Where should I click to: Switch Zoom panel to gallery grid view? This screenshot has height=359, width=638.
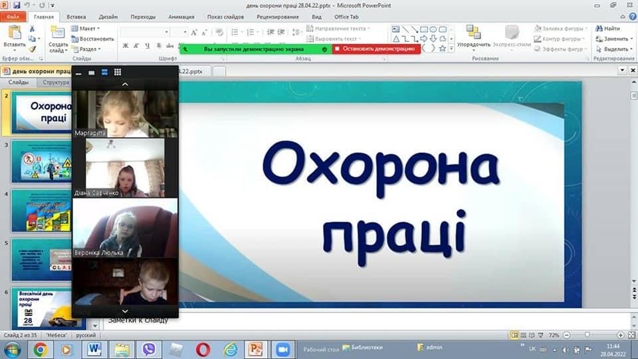tap(118, 72)
